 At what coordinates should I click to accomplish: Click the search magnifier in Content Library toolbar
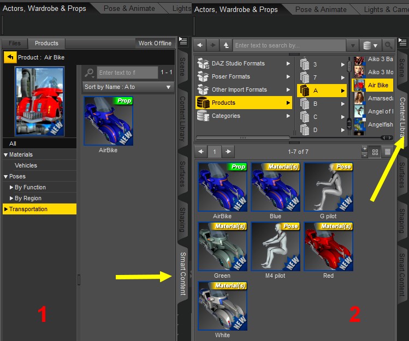388,45
